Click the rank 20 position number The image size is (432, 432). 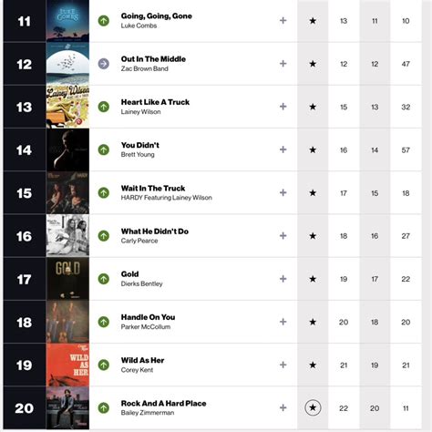[x=25, y=408]
